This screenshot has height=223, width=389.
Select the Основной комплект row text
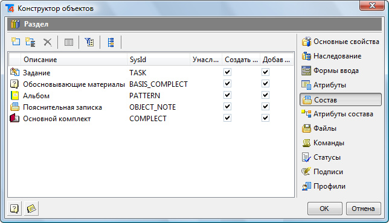click(57, 119)
